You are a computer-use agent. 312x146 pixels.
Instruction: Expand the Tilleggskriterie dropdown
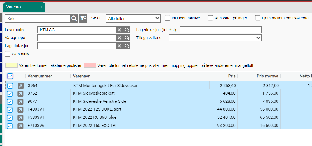click(x=215, y=38)
